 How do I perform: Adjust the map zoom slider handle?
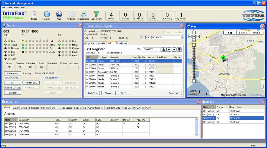[x=194, y=58]
